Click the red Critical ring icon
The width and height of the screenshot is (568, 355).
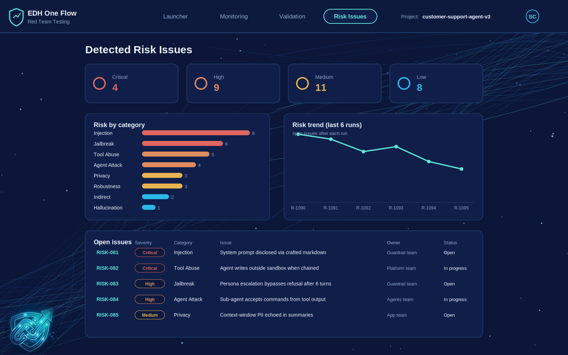[99, 83]
